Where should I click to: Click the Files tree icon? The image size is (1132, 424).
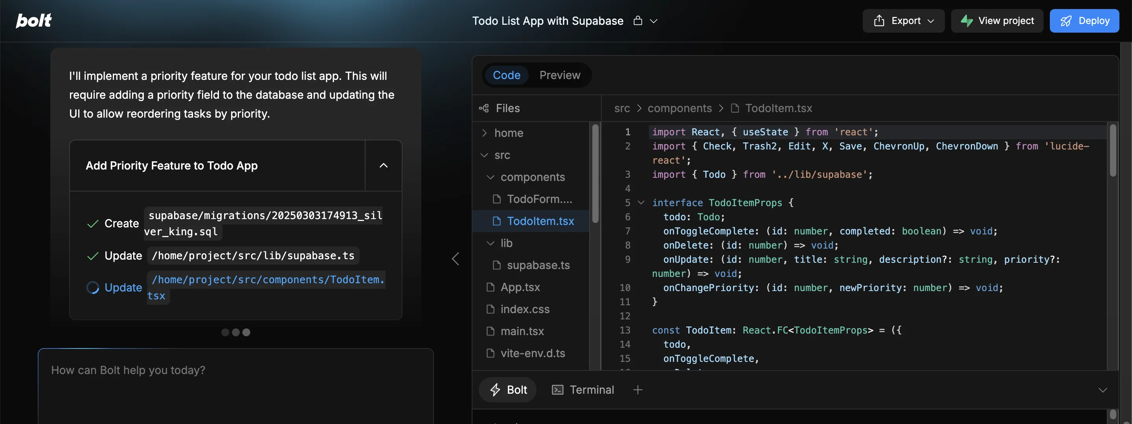[x=484, y=108]
